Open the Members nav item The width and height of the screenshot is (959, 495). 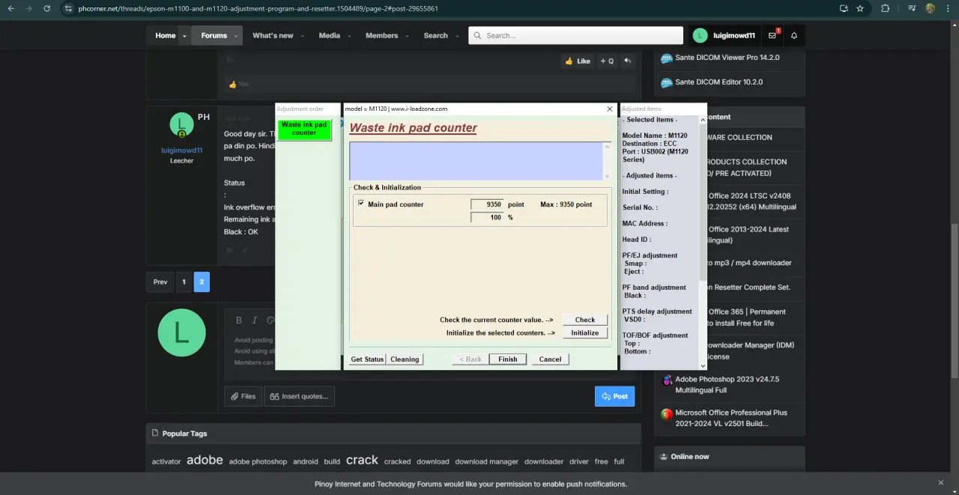381,35
